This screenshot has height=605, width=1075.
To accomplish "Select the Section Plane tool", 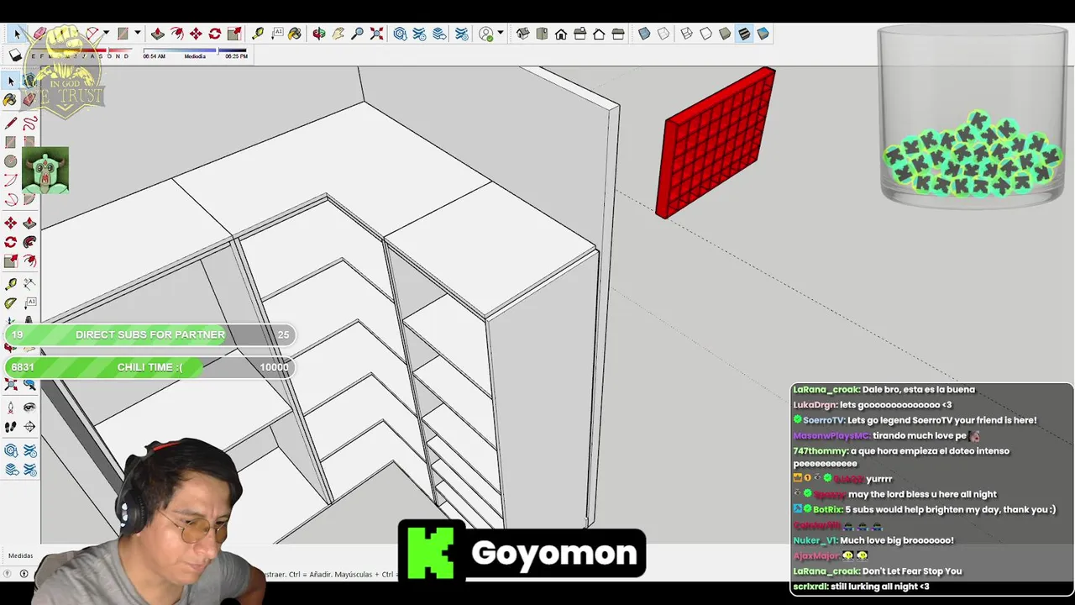I will pyautogui.click(x=29, y=426).
